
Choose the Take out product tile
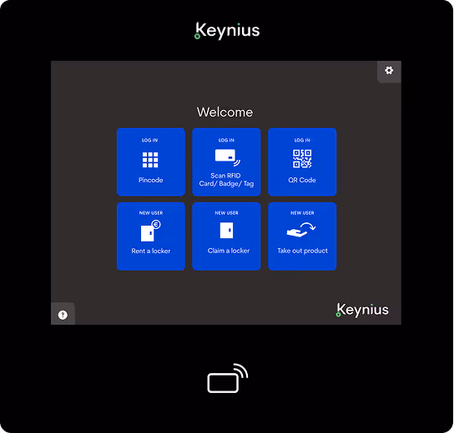point(302,236)
